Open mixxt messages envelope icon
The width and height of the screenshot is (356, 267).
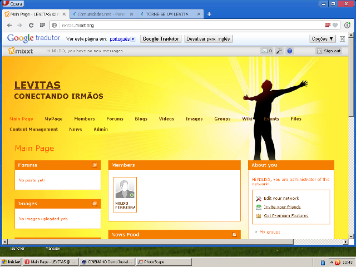(x=266, y=51)
